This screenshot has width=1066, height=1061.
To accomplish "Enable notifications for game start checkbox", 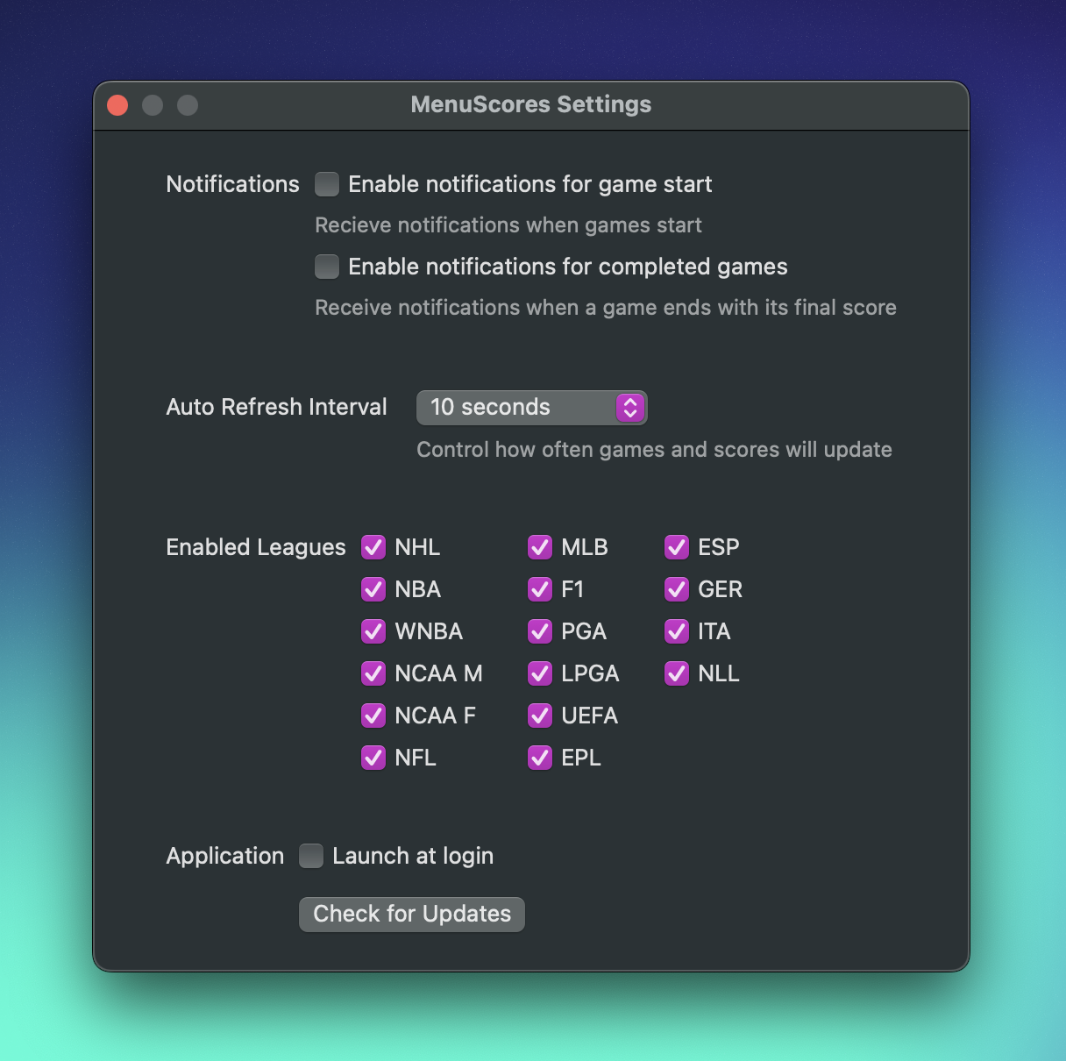I will tap(327, 184).
